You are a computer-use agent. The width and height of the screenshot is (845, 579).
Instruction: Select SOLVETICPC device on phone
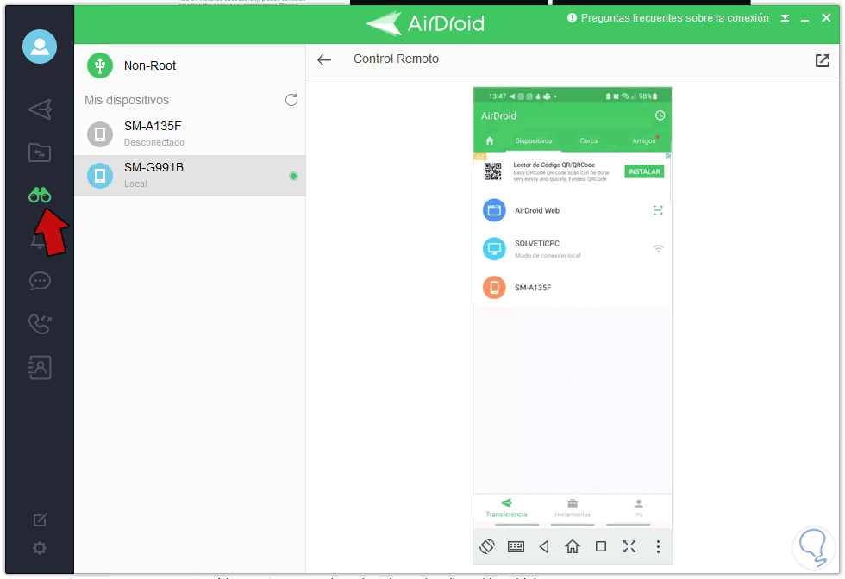tap(573, 249)
